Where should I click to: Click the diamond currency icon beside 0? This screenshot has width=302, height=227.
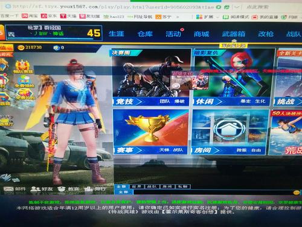pyautogui.click(x=57, y=48)
